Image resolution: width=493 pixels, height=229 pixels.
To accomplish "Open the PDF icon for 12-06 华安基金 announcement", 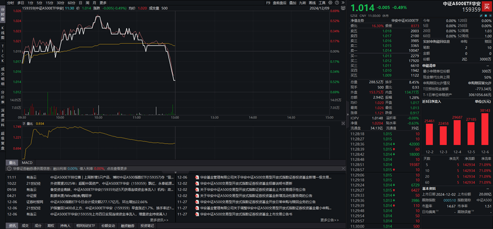I will (197, 177).
